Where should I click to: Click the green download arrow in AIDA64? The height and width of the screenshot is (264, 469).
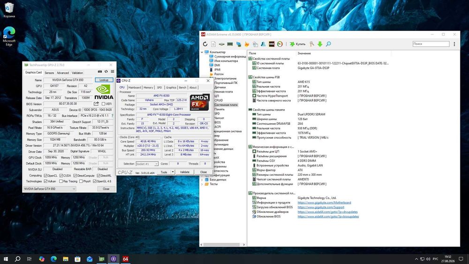[320, 44]
